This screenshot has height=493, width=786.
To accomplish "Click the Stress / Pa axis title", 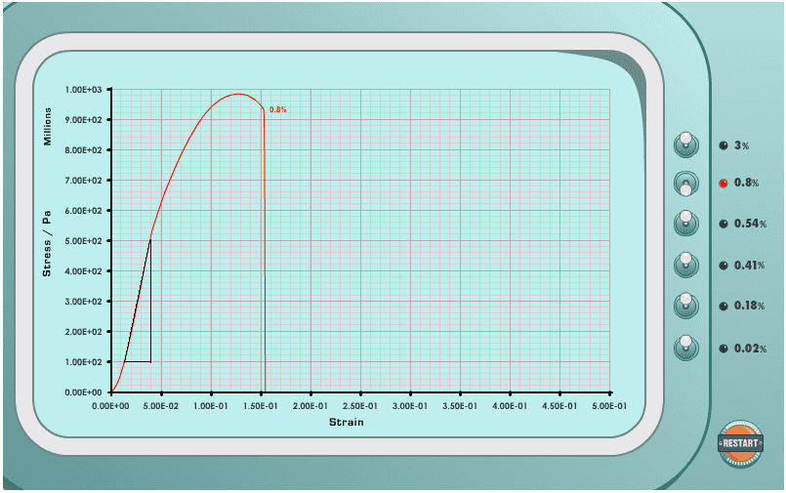I will [x=47, y=243].
